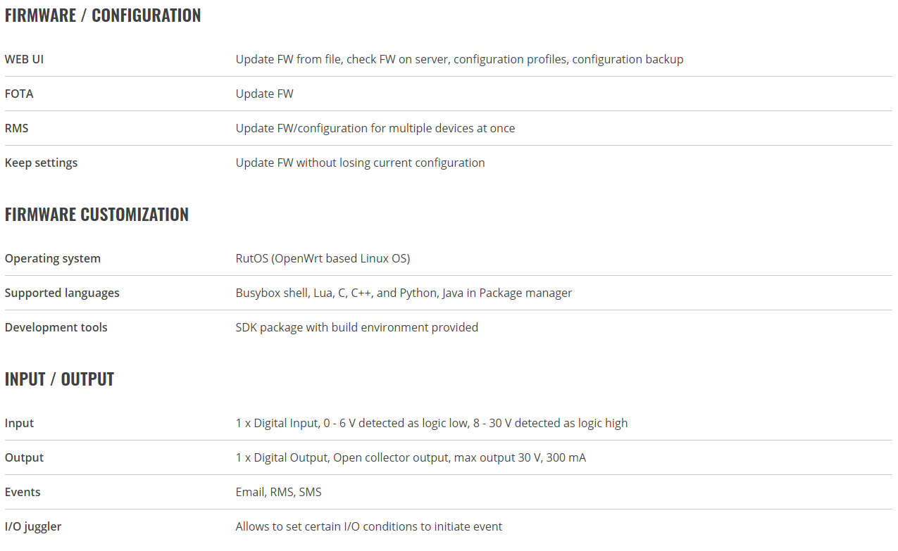The width and height of the screenshot is (898, 551).
Task: Click the RMS label under Firmware / Configuration
Action: [17, 128]
